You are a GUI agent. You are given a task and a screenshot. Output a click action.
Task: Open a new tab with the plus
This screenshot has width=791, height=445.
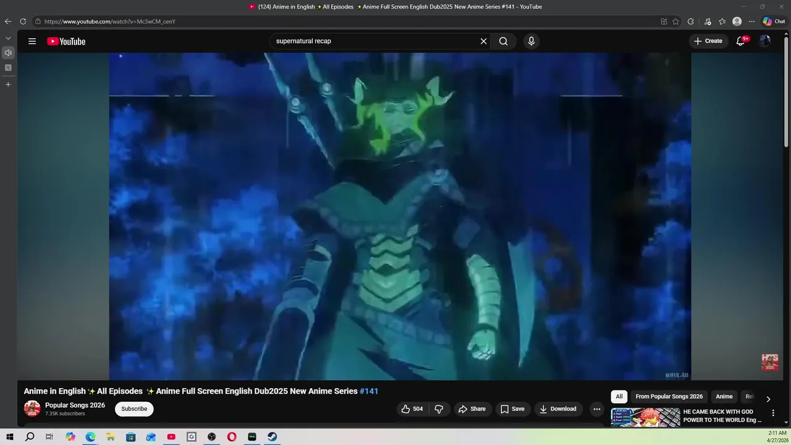[x=8, y=84]
